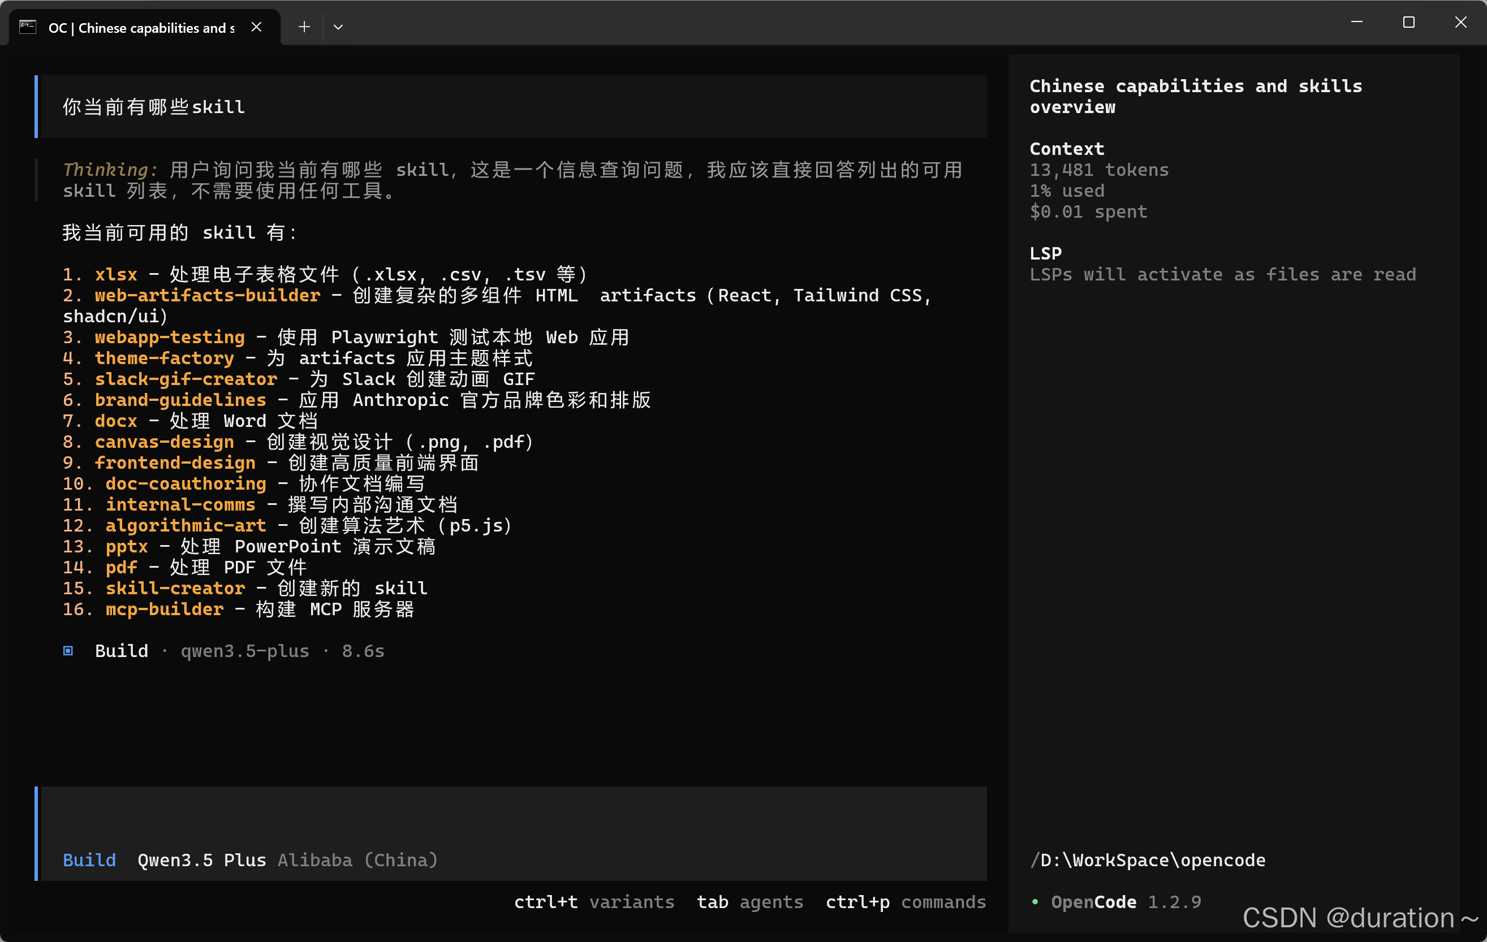The image size is (1487, 942).
Task: Click the Build agent label in input box
Action: click(x=89, y=860)
